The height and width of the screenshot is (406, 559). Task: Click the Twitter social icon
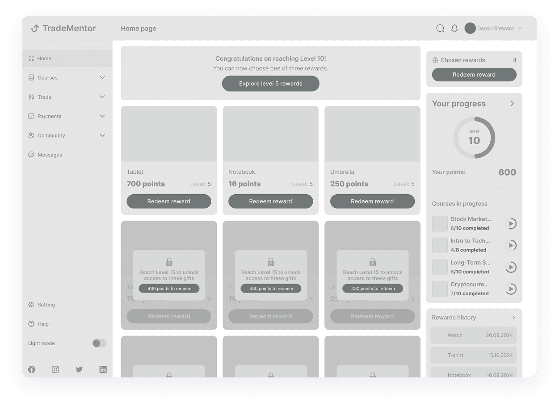[x=79, y=369]
